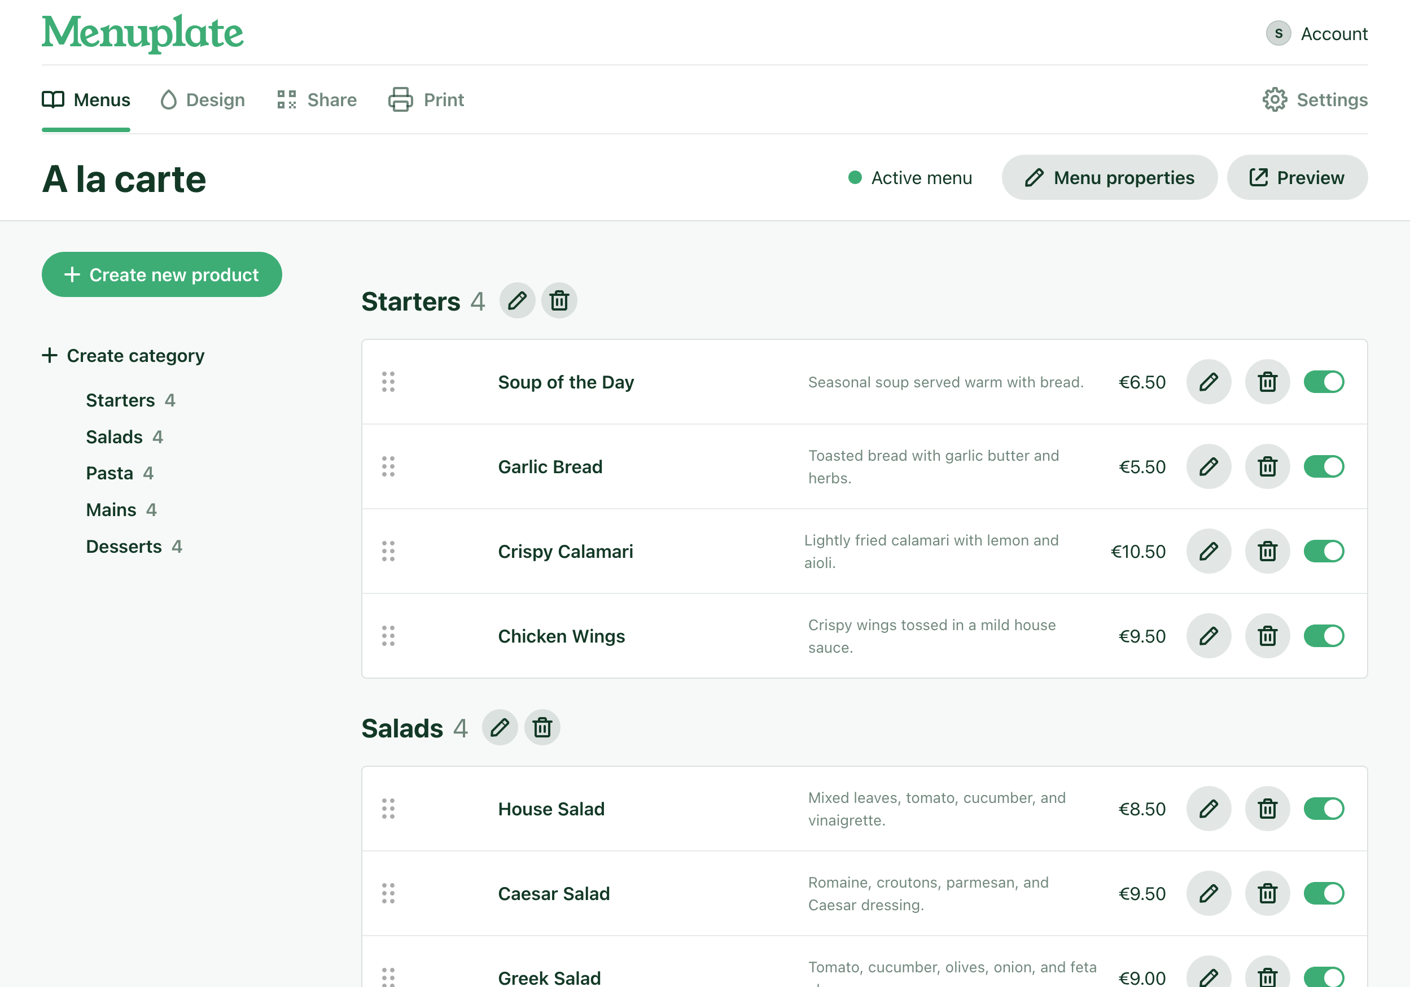Edit the Starters category name

coord(517,301)
